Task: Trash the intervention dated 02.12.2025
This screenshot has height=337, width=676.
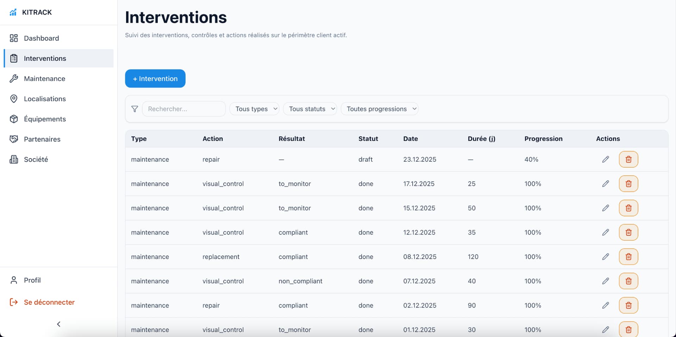Action: 628,305
